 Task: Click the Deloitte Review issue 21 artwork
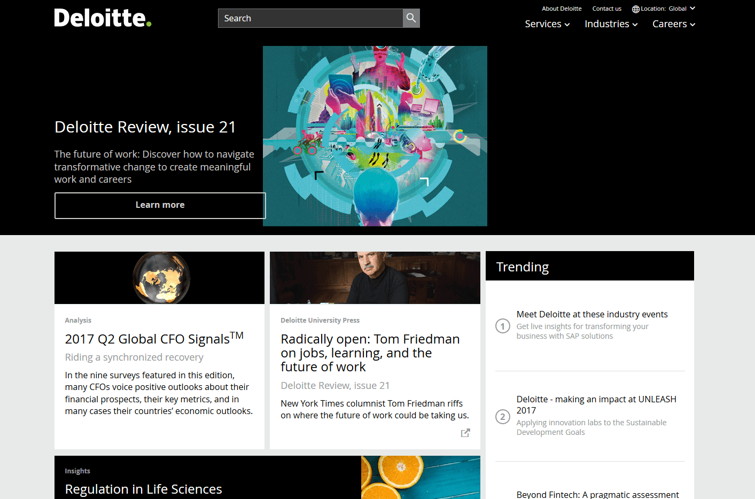(375, 136)
